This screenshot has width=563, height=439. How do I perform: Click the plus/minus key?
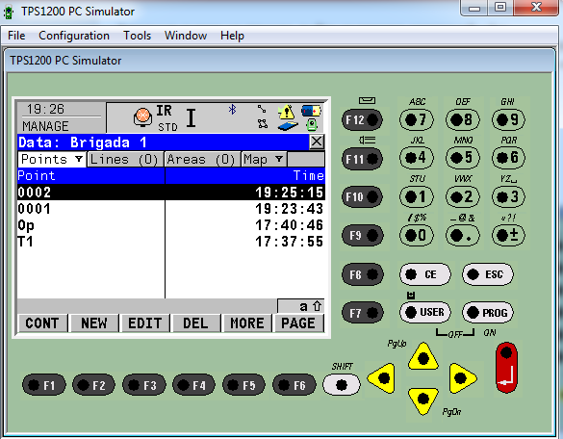508,235
